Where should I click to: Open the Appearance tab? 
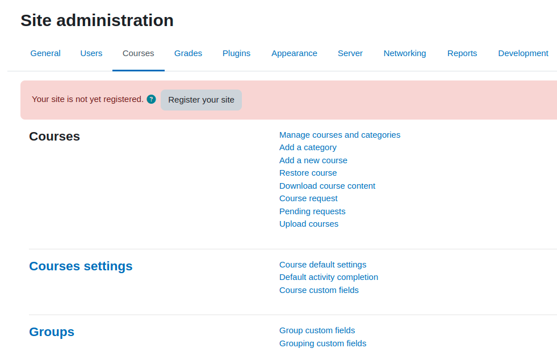pos(295,53)
